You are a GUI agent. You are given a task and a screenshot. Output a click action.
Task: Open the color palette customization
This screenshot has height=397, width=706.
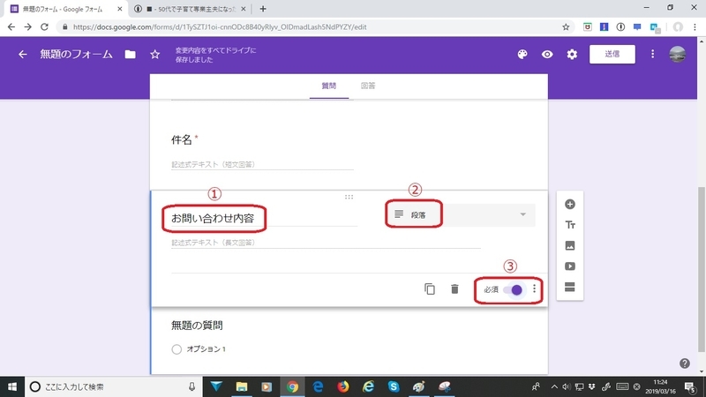click(x=522, y=55)
